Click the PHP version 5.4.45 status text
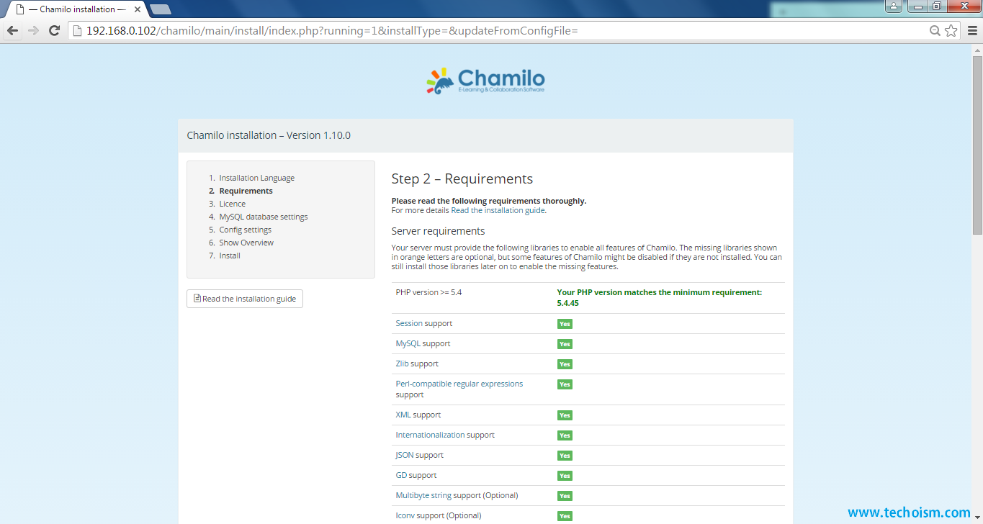Screen dimensions: 983x524 (x=659, y=297)
